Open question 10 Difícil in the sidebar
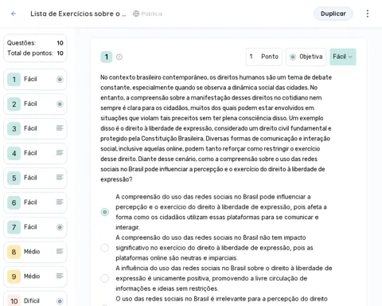The height and width of the screenshot is (306, 382). 35,300
